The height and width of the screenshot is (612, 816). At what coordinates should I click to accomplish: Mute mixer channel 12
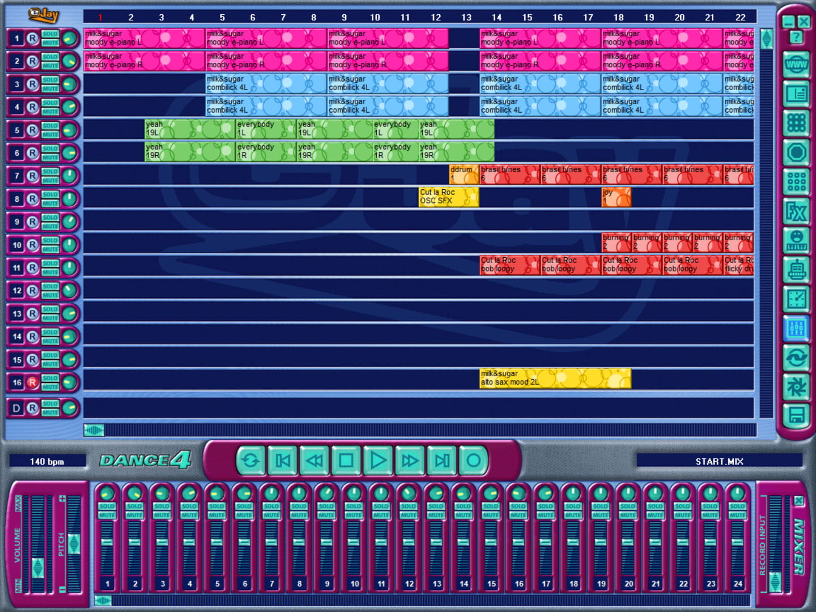[409, 515]
